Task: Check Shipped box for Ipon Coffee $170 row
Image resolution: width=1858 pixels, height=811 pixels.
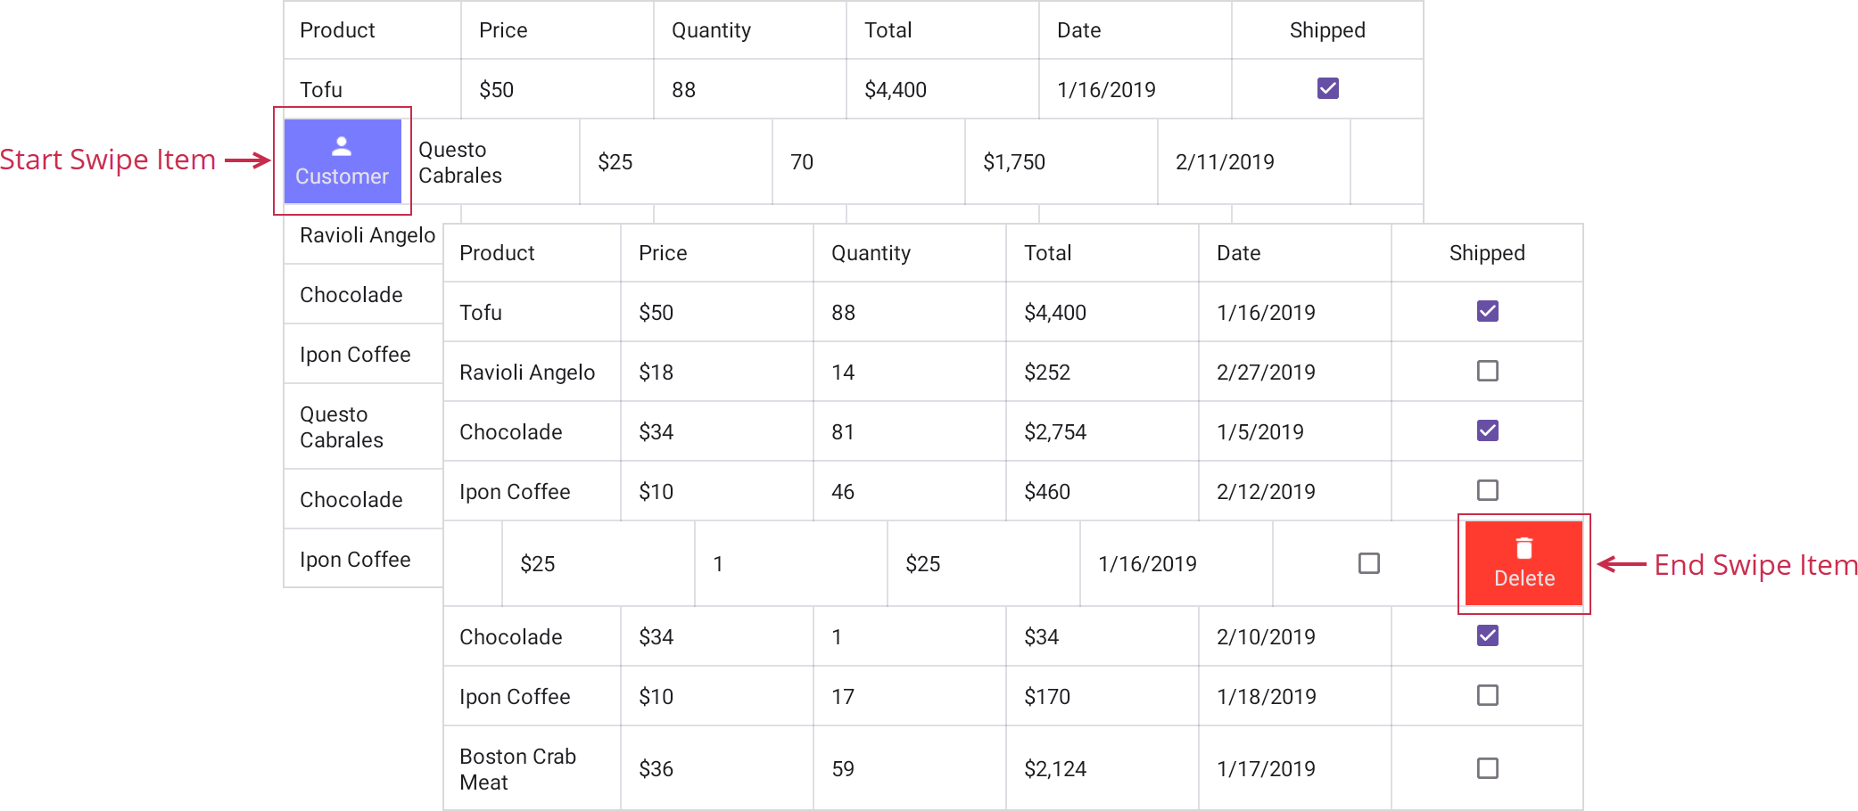Action: [1487, 695]
